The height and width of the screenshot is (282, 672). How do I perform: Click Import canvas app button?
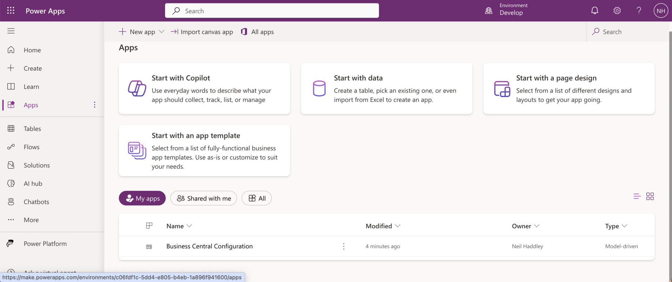tap(202, 32)
